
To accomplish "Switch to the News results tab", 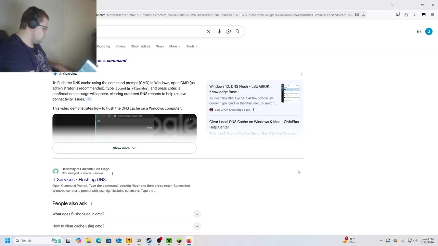I will pos(160,46).
